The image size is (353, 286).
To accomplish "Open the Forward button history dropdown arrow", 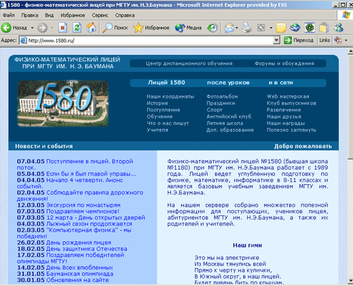I will [52, 28].
